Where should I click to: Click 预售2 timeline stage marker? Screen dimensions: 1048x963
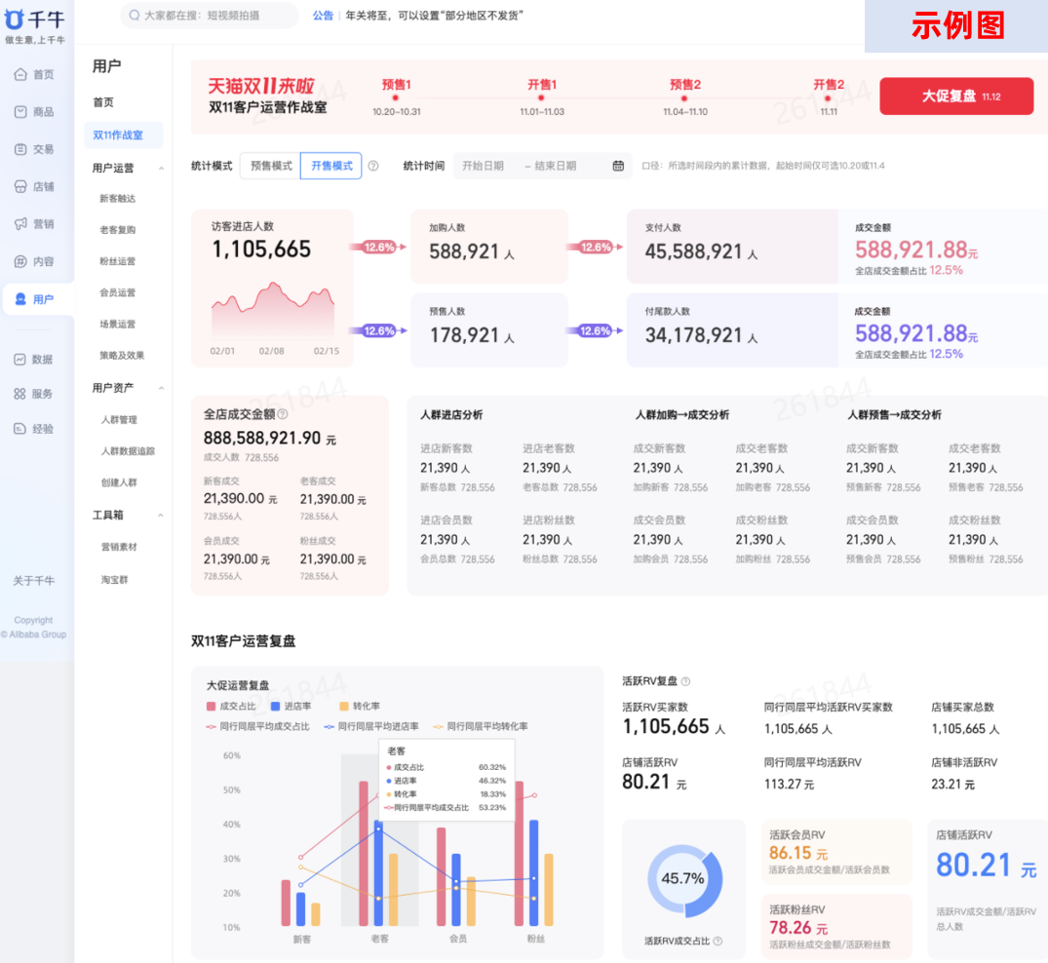pyautogui.click(x=685, y=96)
